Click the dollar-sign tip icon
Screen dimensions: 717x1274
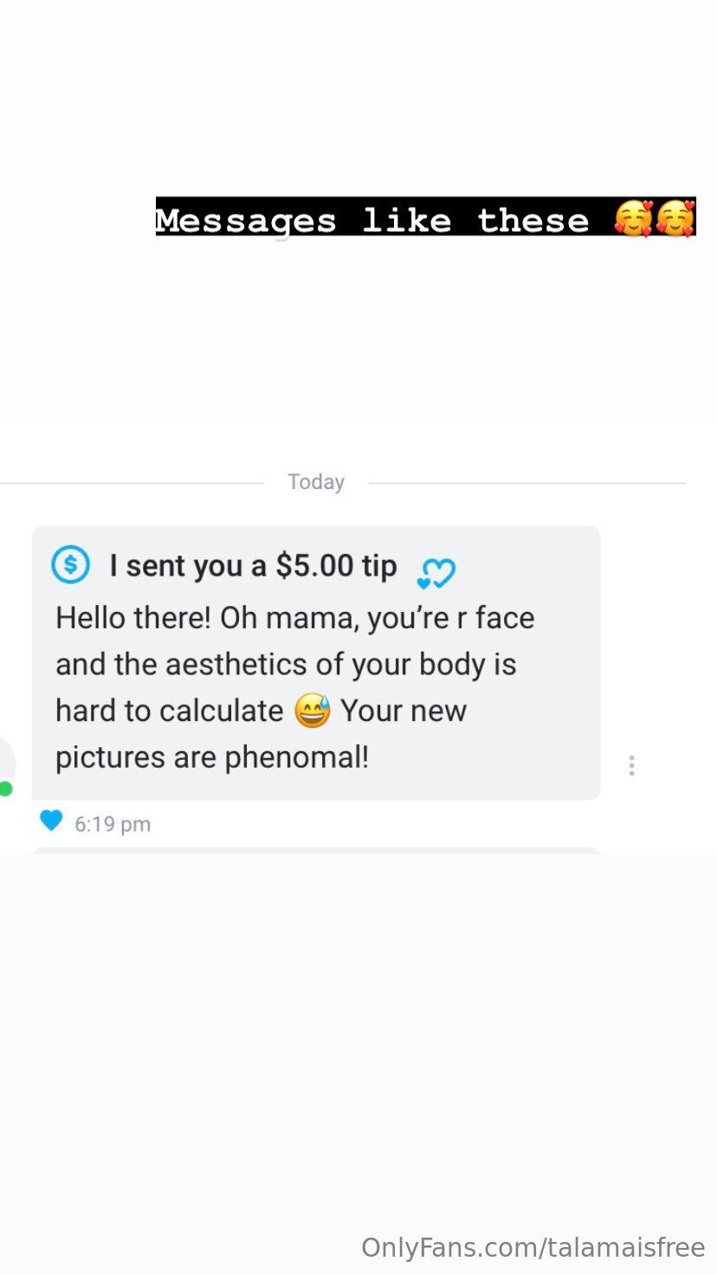[x=71, y=565]
